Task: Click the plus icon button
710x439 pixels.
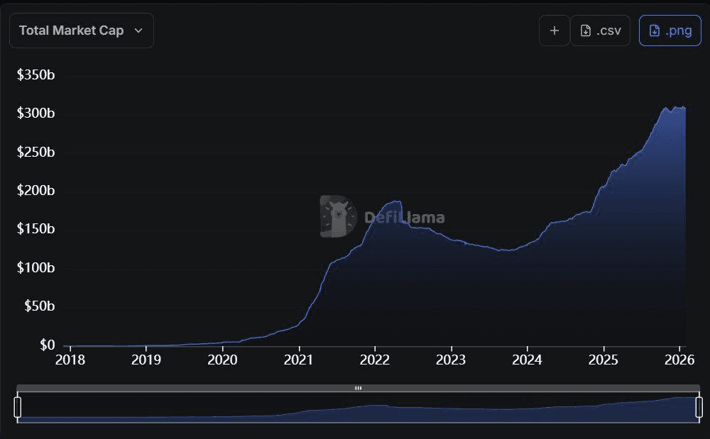Action: coord(554,30)
